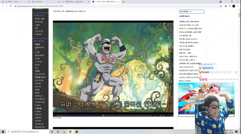Open File Explorer from taskbar
Screen dimensions: 241x134
(64, 132)
